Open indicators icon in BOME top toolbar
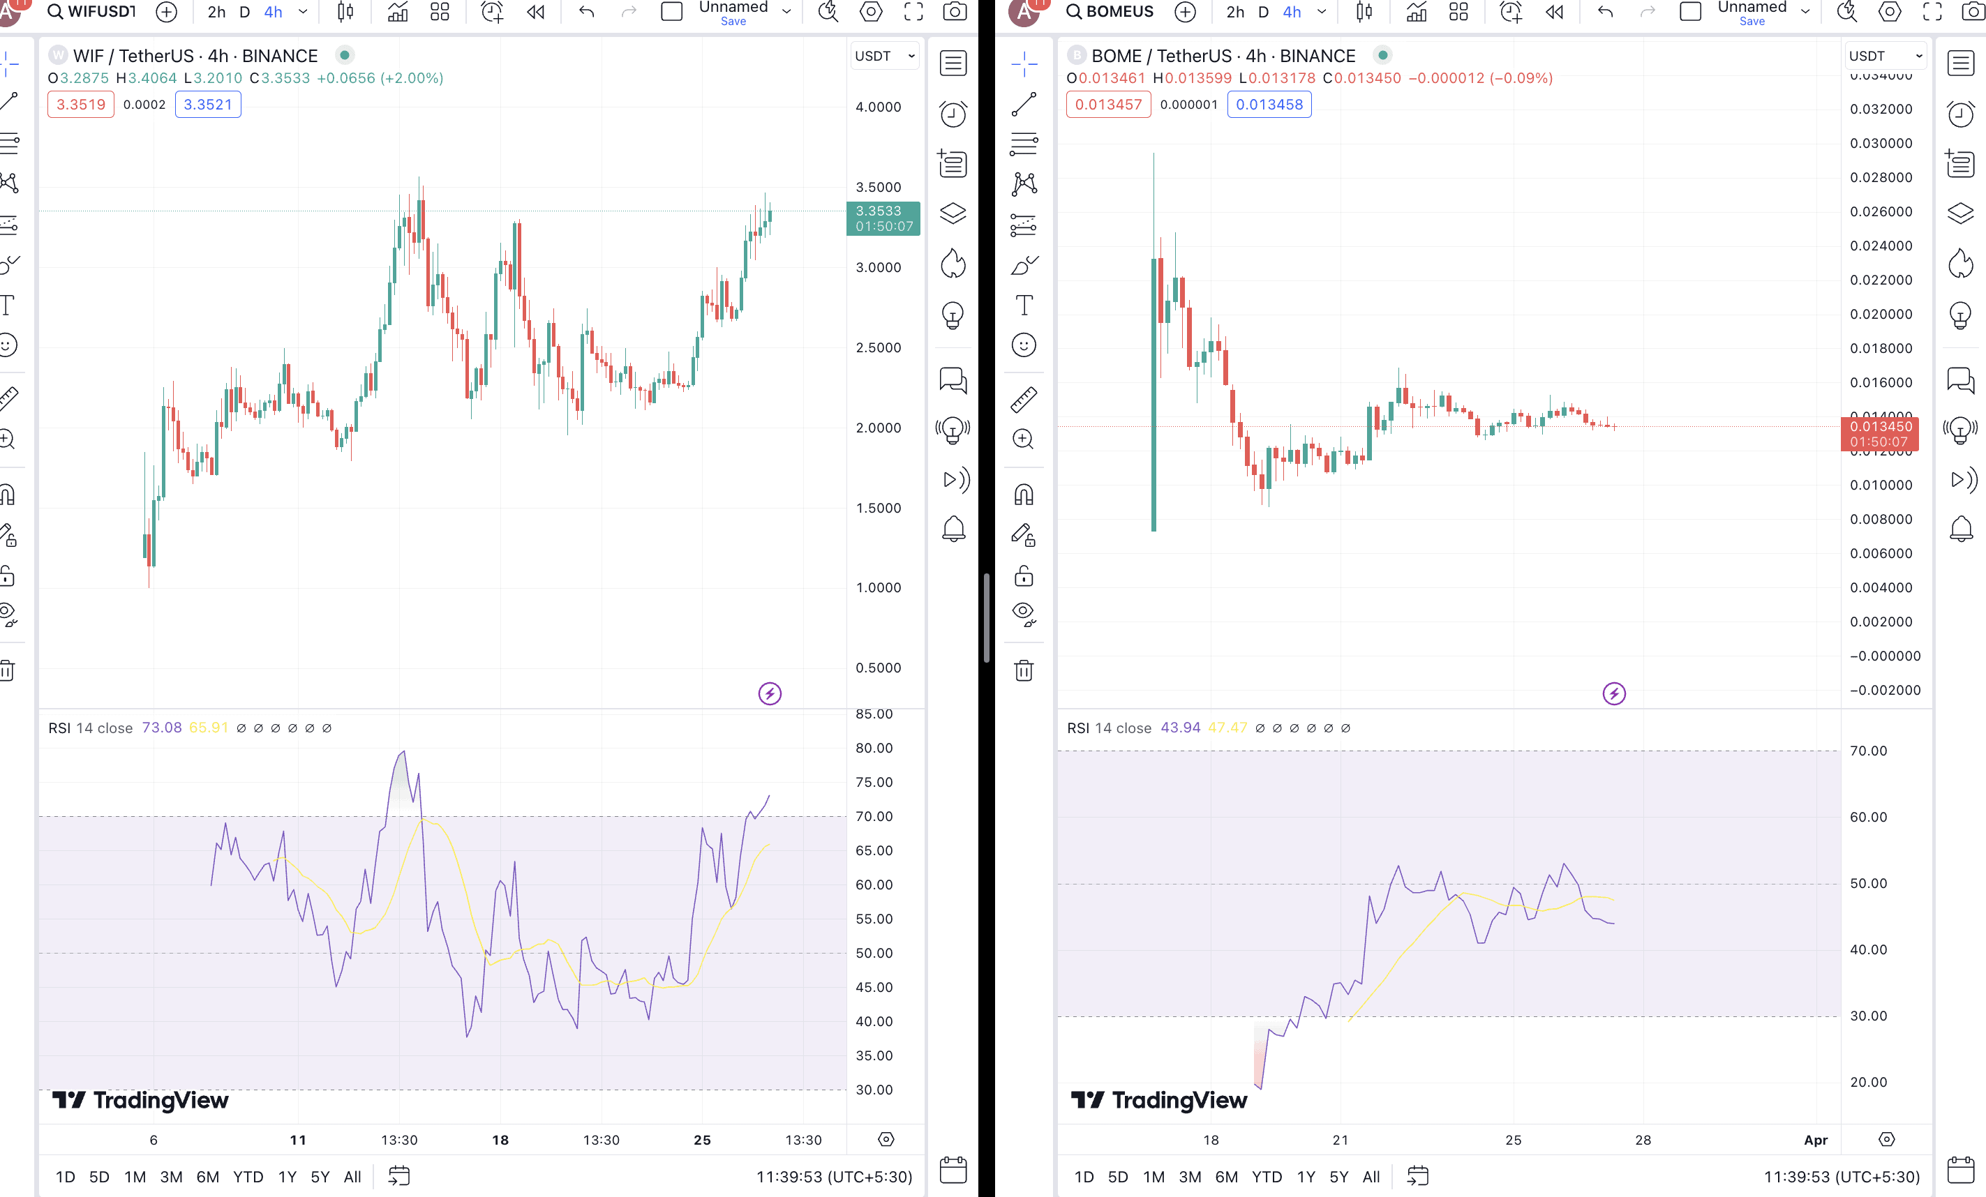 point(1416,11)
